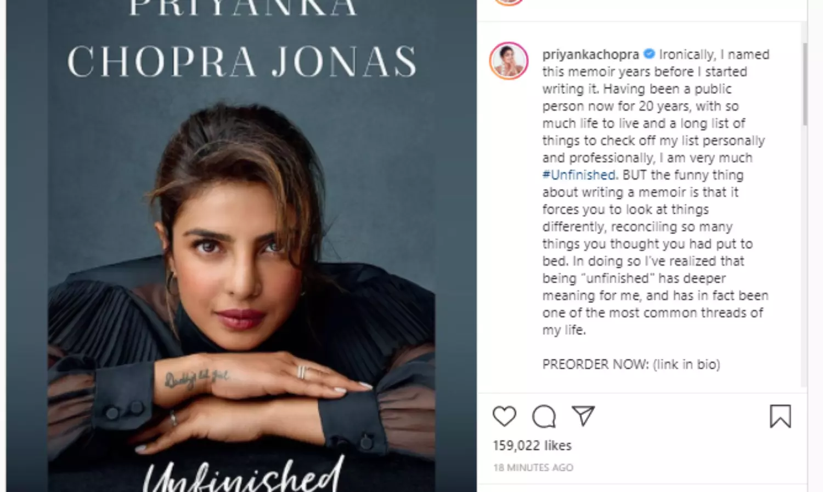Screen dimensions: 823x492
Task: View the 159,022 likes list
Action: coord(532,445)
